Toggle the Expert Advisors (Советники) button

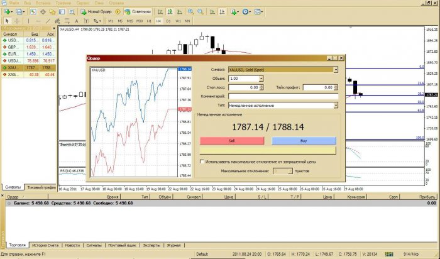tap(138, 11)
